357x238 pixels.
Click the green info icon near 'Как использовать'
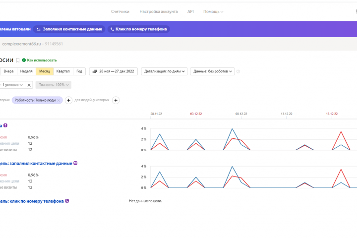tap(24, 60)
